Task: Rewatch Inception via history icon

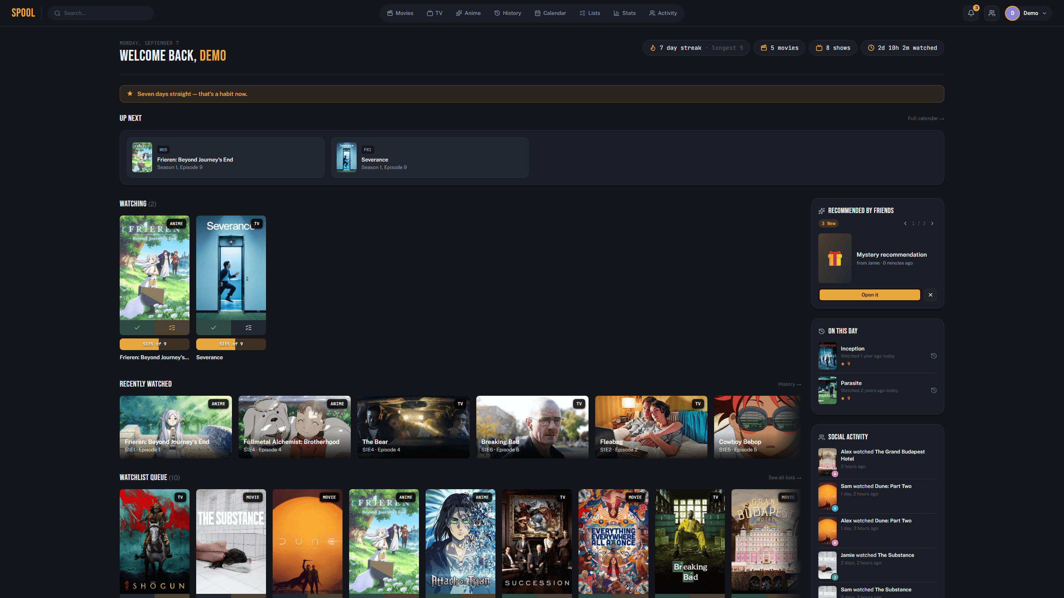Action: coord(933,356)
